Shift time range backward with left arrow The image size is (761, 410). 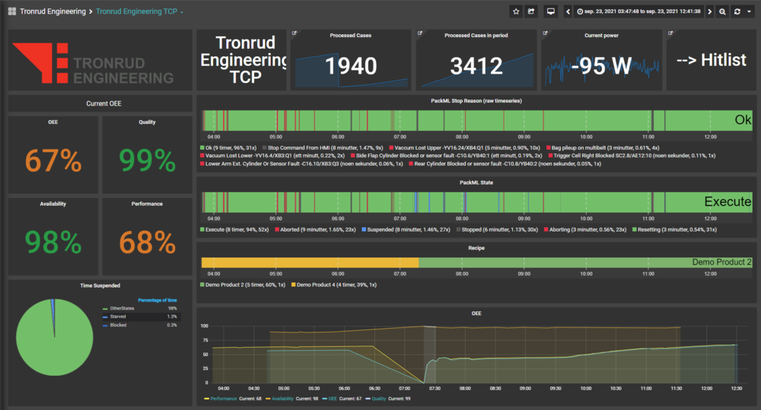pos(568,11)
